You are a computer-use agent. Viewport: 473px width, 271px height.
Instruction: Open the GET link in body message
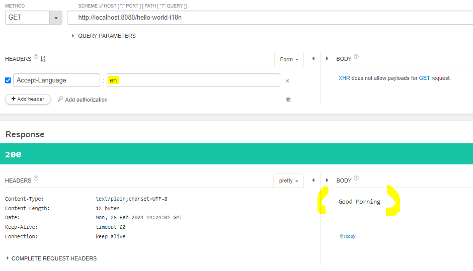[424, 78]
